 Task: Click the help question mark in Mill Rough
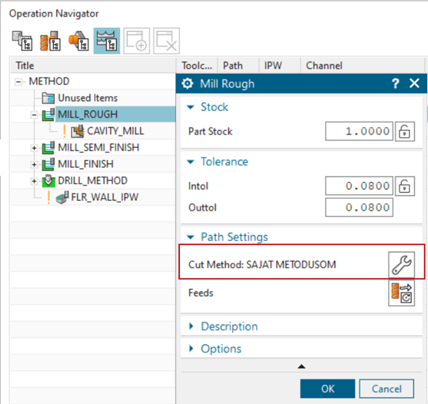(x=395, y=84)
